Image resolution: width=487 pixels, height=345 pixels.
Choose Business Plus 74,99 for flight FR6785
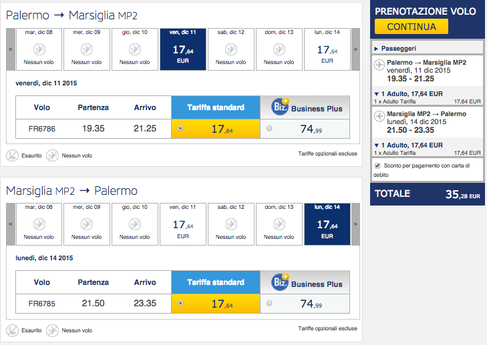tap(269, 303)
